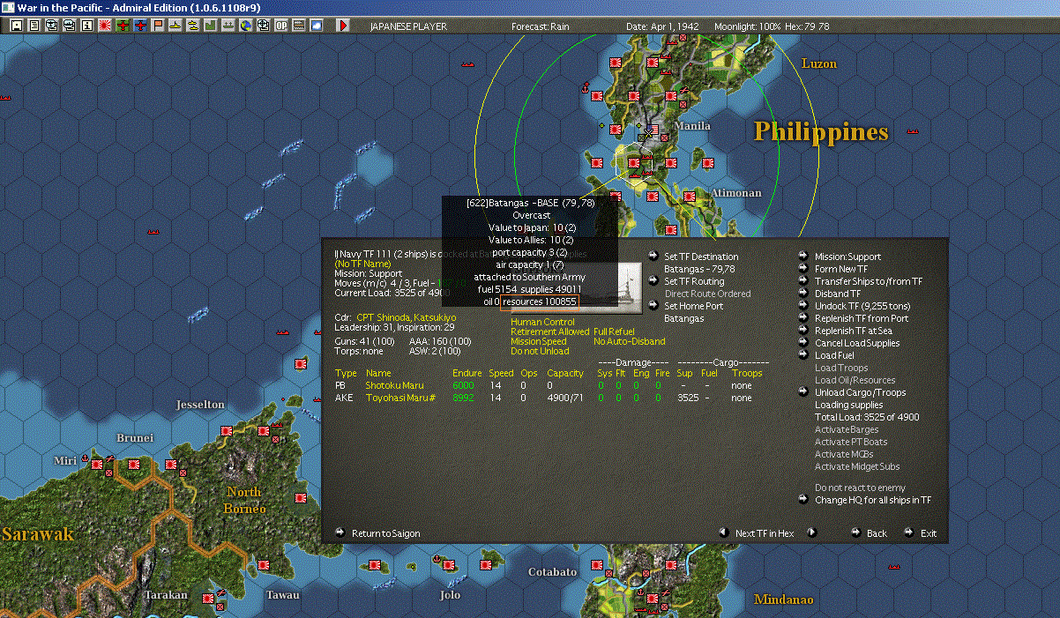Click the green land base toolbar icon
The image size is (1060, 618).
[211, 26]
